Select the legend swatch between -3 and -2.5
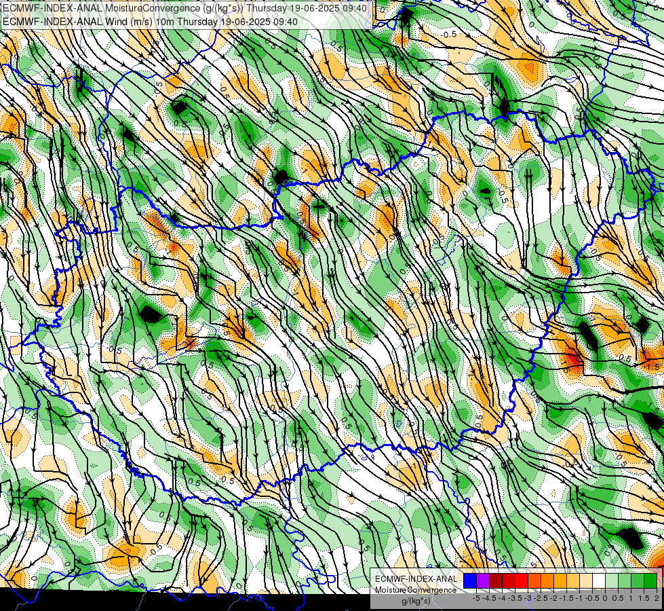Screen dimensions: 664x611 click(x=534, y=580)
